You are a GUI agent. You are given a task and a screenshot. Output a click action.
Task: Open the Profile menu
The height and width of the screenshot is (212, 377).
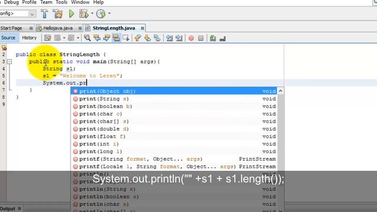pyautogui.click(x=29, y=2)
